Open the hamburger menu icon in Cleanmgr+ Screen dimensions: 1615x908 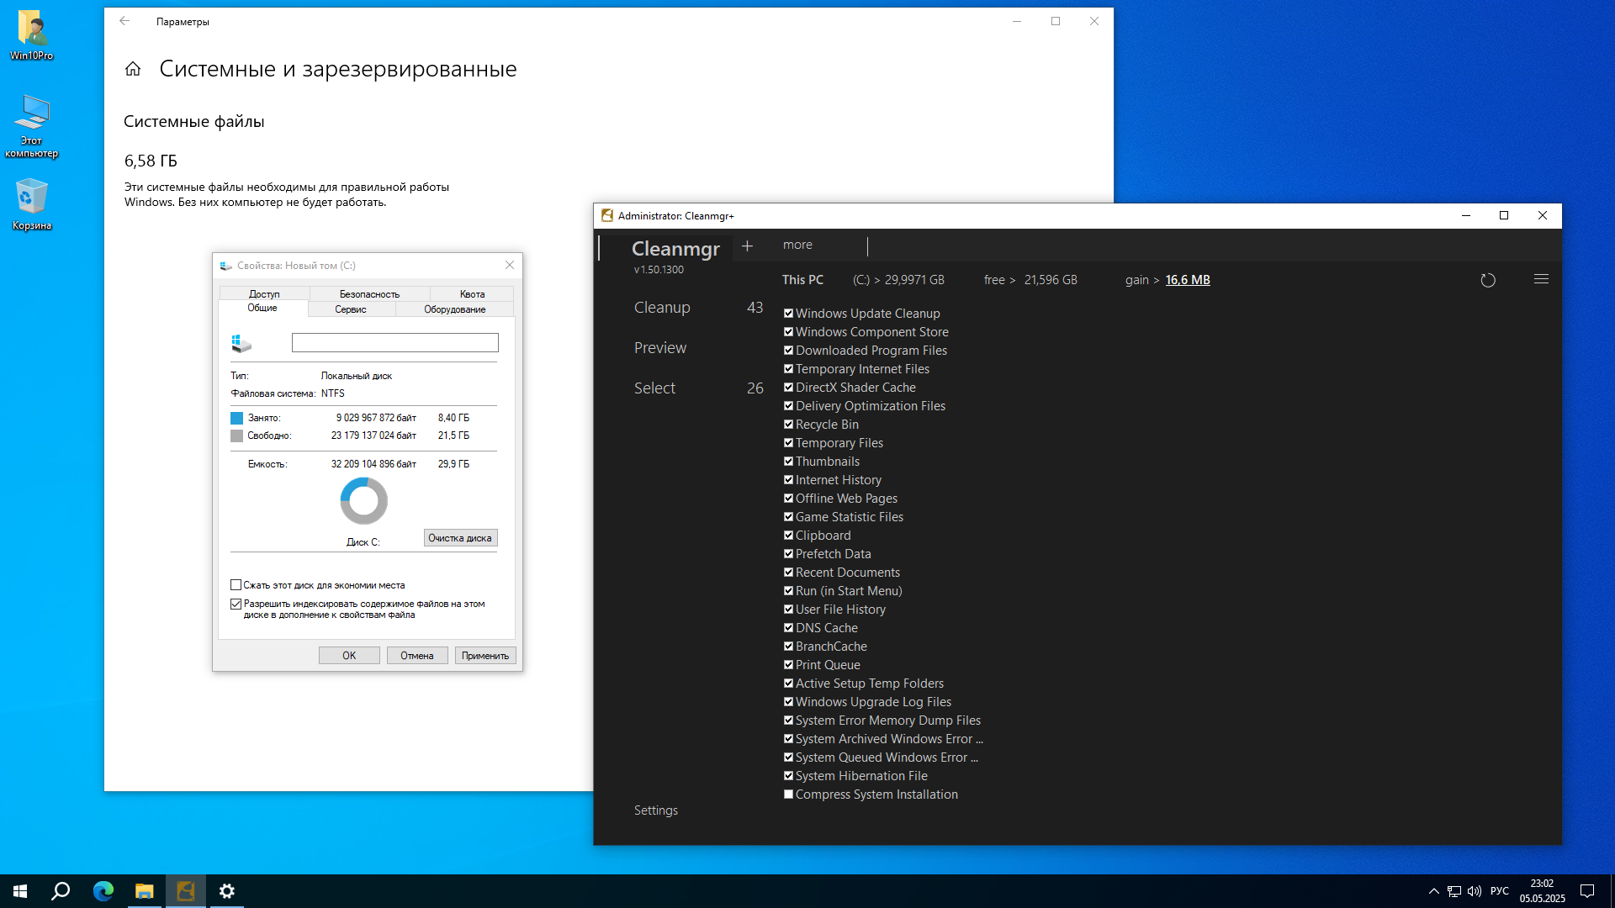[1542, 279]
